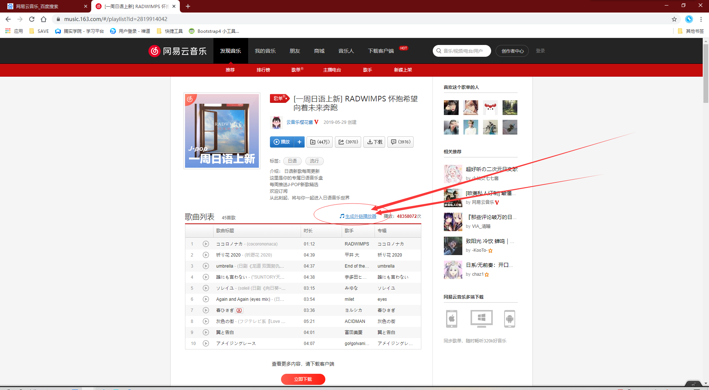Select the 推荐 sub-navigation item
Viewport: 709px width, 390px height.
230,70
